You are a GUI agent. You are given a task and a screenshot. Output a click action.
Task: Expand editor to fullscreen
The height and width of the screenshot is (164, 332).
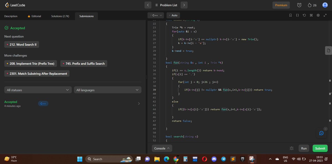[x=325, y=15]
